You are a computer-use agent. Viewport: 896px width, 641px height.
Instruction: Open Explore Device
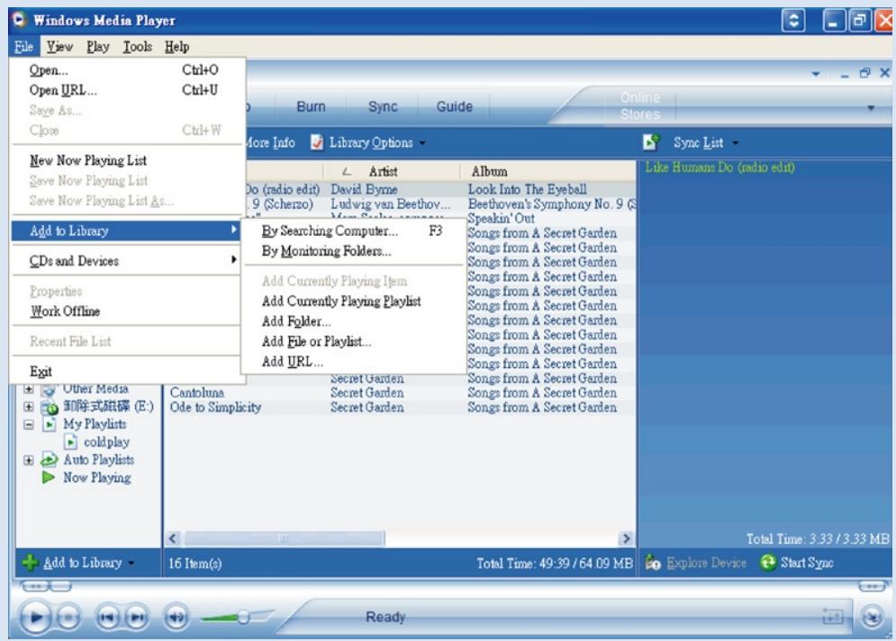click(x=696, y=563)
